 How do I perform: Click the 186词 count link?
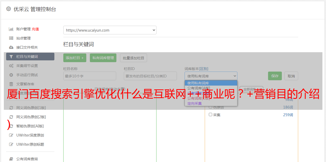[288, 107]
